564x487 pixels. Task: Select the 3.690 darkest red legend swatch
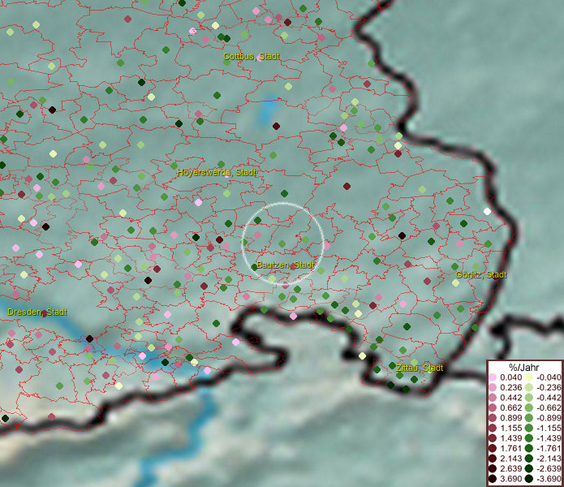click(x=493, y=479)
